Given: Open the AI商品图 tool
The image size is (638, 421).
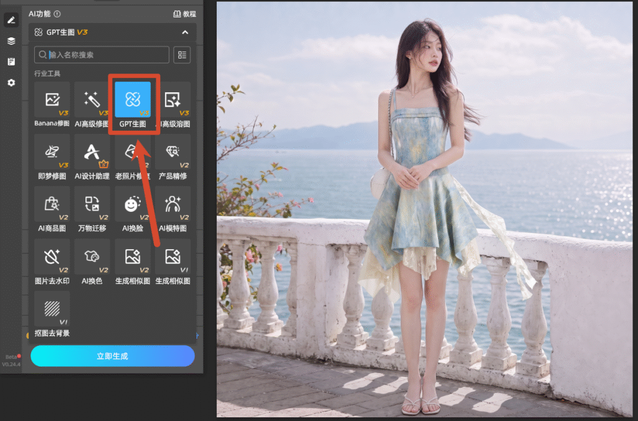Looking at the screenshot, I should (52, 210).
